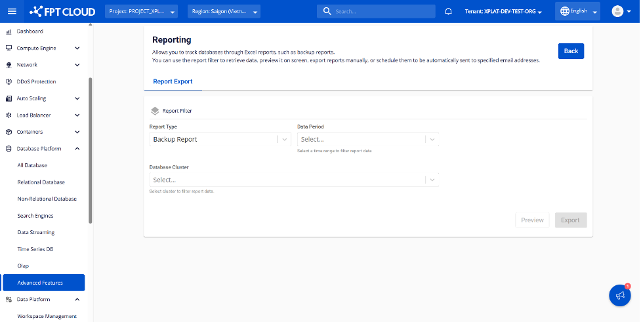This screenshot has height=322, width=641.
Task: Click the Export button
Action: [x=570, y=220]
